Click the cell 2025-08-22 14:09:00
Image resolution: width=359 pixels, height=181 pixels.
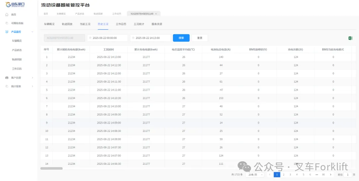(109, 123)
